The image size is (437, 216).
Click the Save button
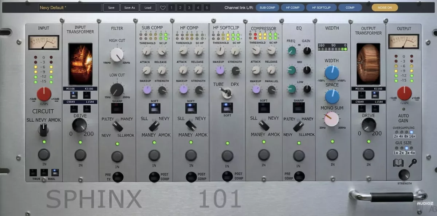(x=111, y=8)
